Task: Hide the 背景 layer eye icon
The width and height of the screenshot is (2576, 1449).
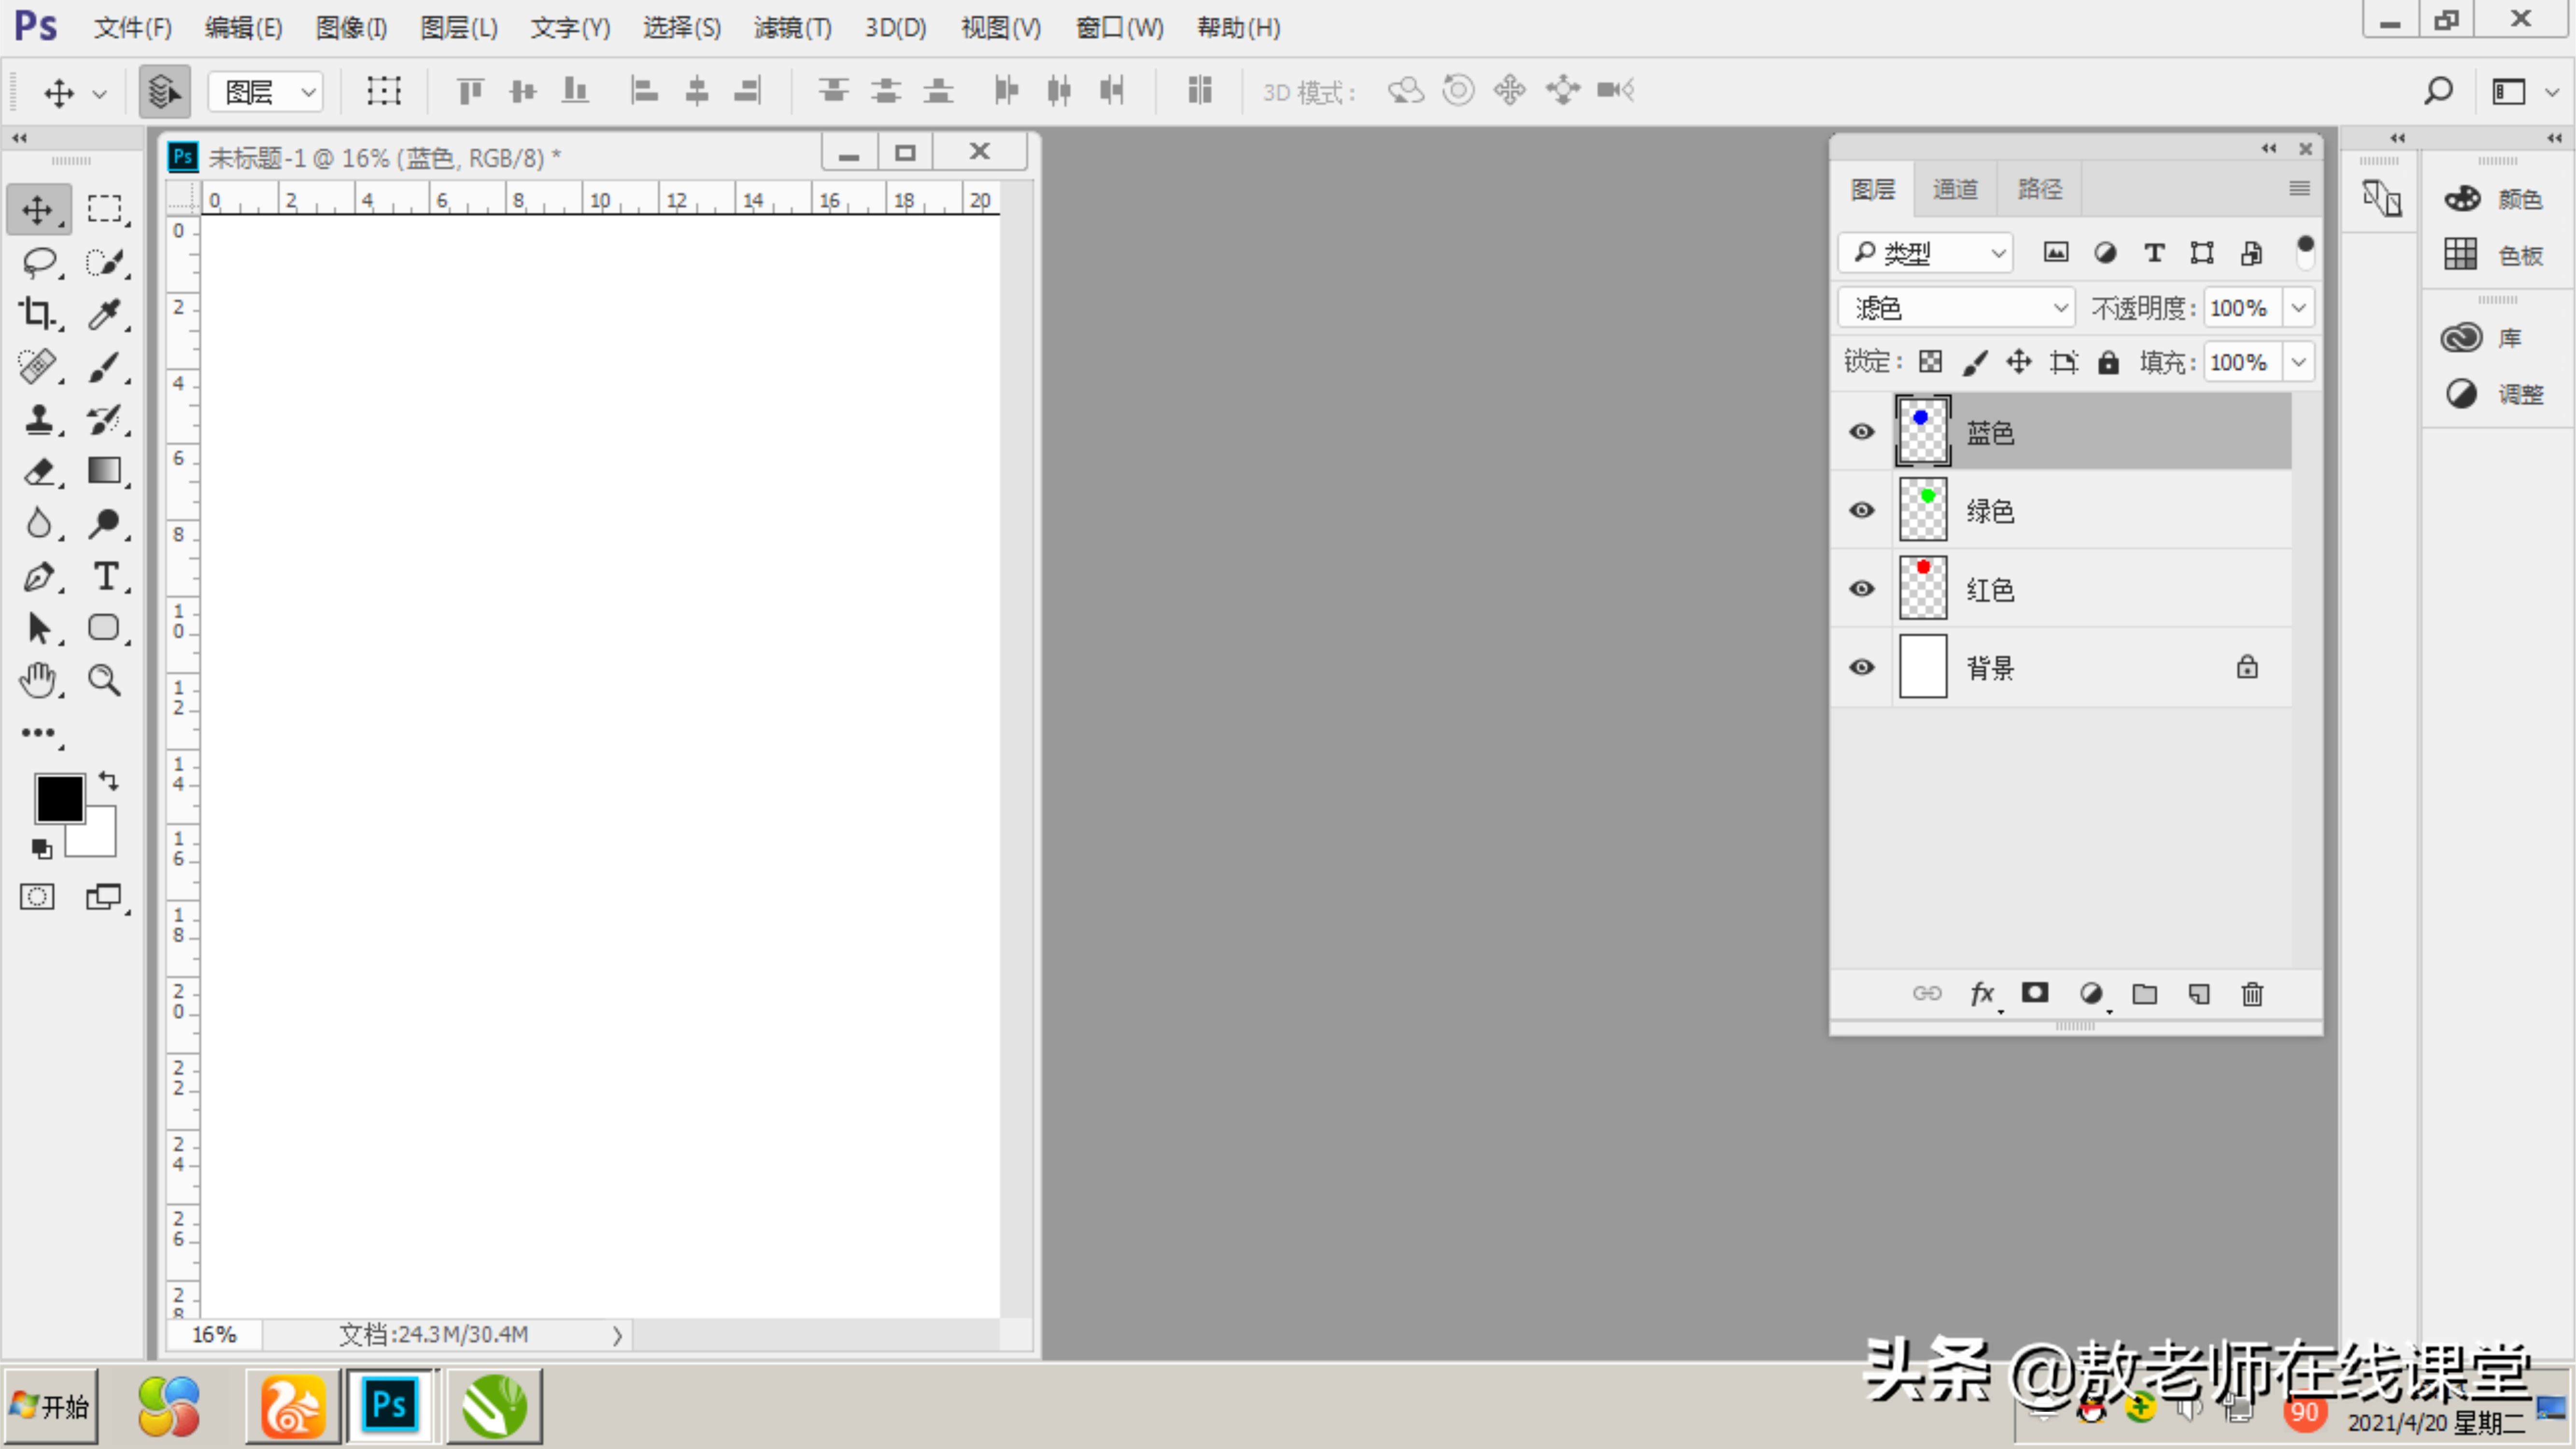Action: [1861, 667]
